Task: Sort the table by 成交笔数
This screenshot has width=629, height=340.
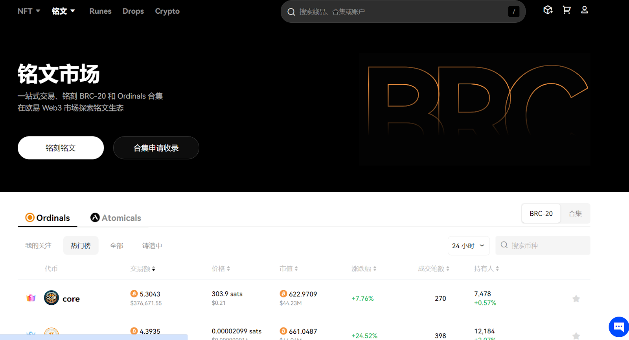Action: (434, 269)
